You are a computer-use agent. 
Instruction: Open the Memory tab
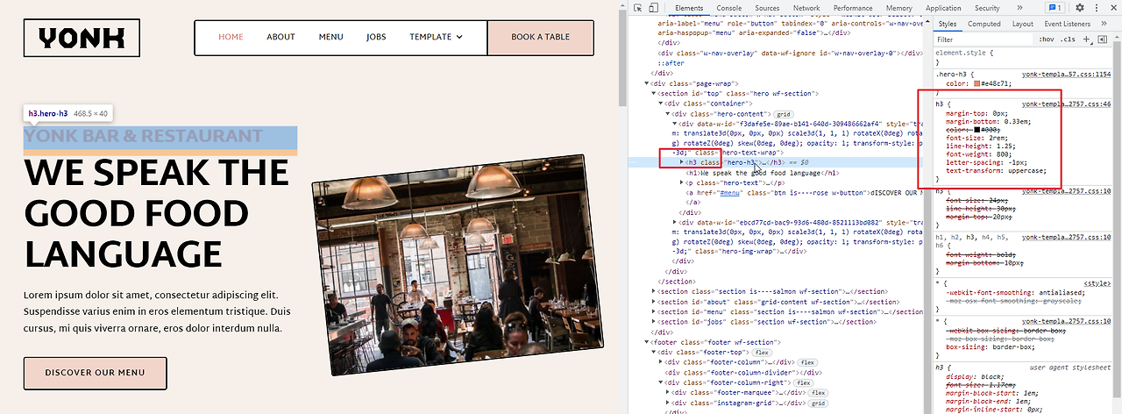[x=899, y=8]
